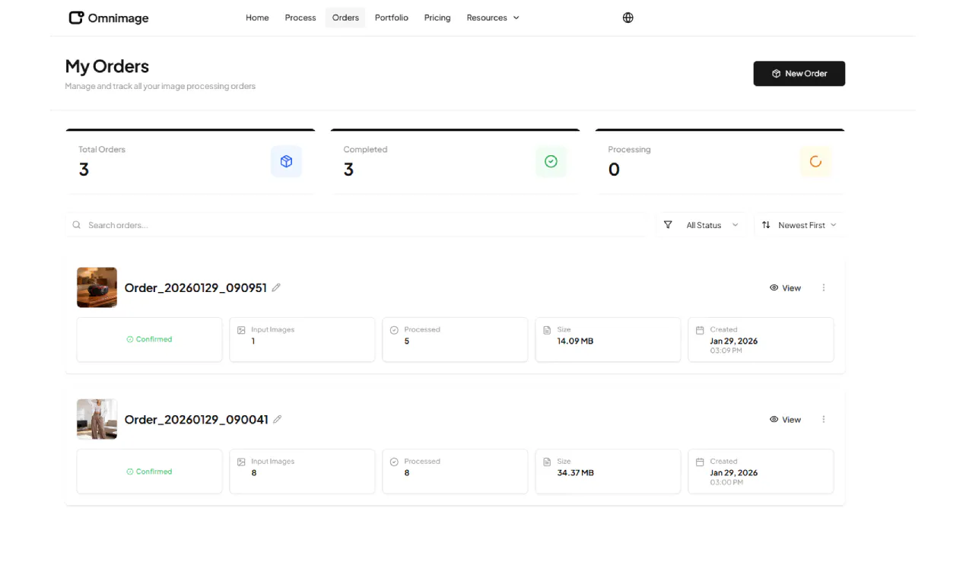Click the funnel filter icon
The image size is (966, 578).
coord(668,225)
